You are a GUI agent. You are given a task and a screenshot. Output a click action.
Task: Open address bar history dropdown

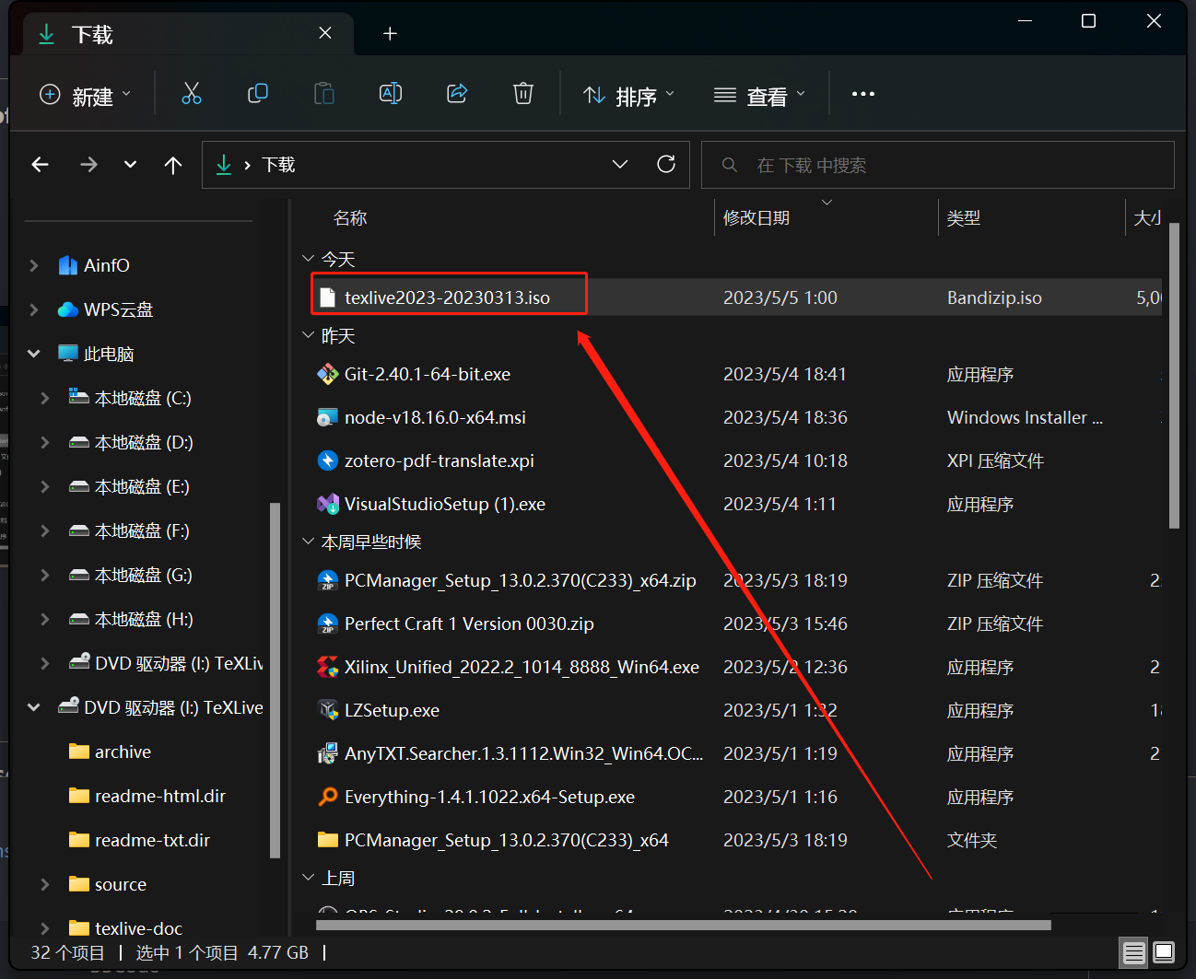click(x=620, y=164)
